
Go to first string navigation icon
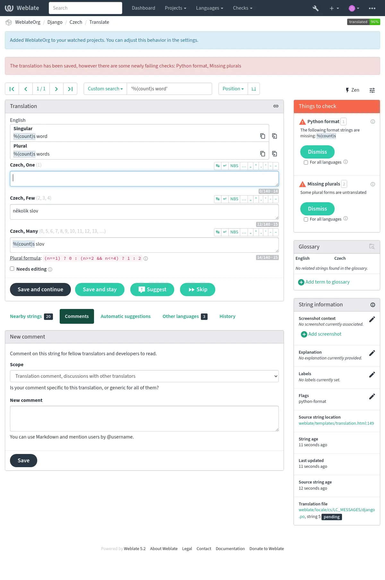(x=12, y=89)
